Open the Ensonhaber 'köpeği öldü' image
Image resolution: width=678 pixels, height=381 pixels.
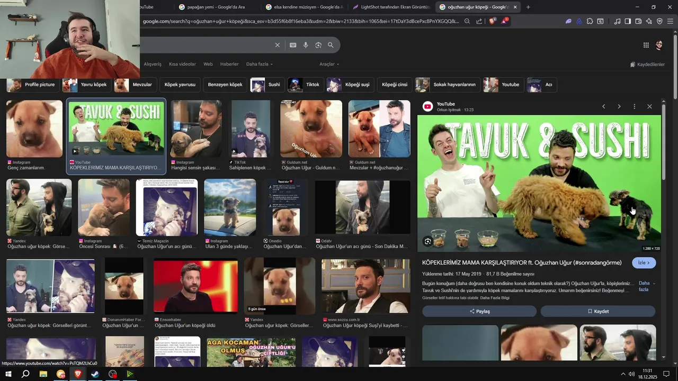click(x=195, y=286)
